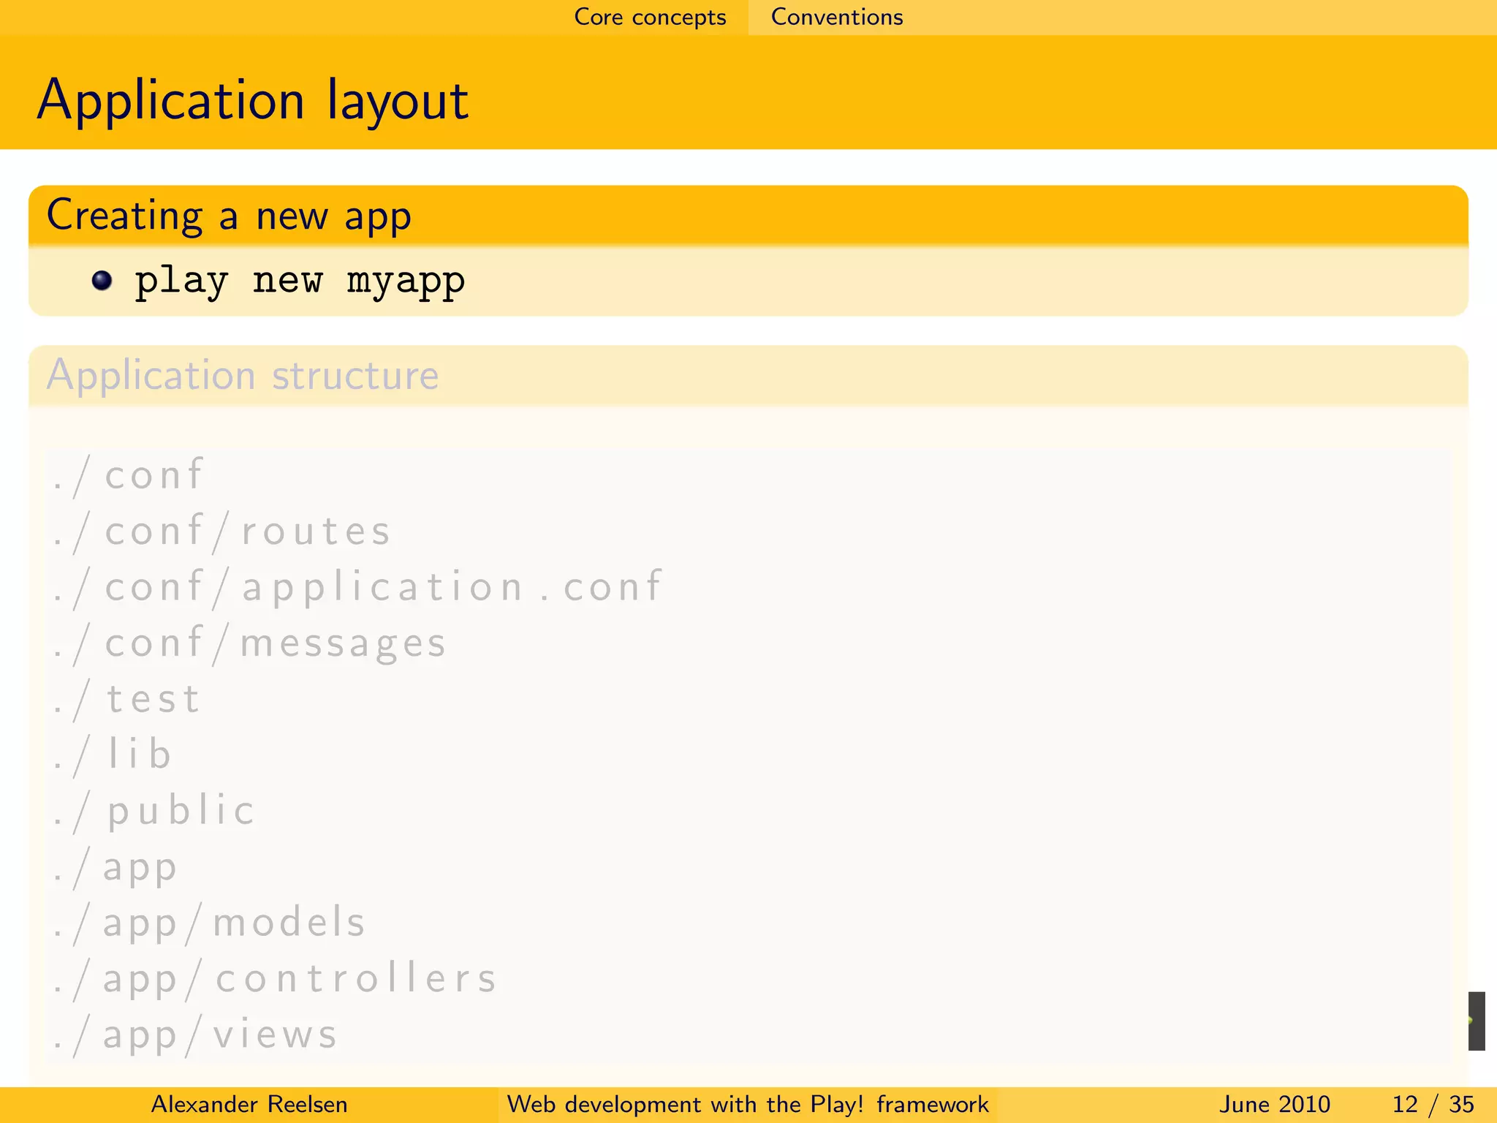Click the bullet ball before play new myapp
The width and height of the screenshot is (1497, 1123).
[x=102, y=281]
